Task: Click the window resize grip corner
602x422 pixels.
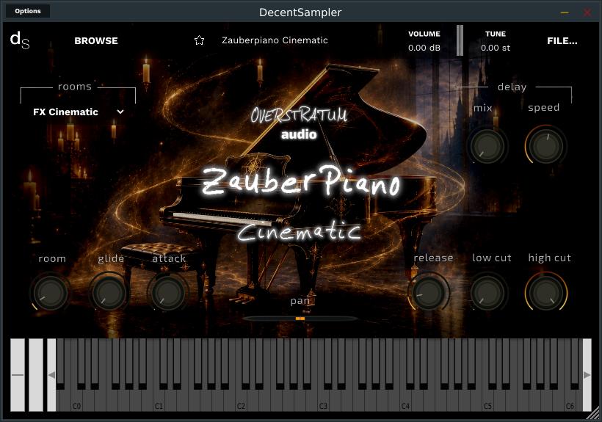Action: [594, 414]
